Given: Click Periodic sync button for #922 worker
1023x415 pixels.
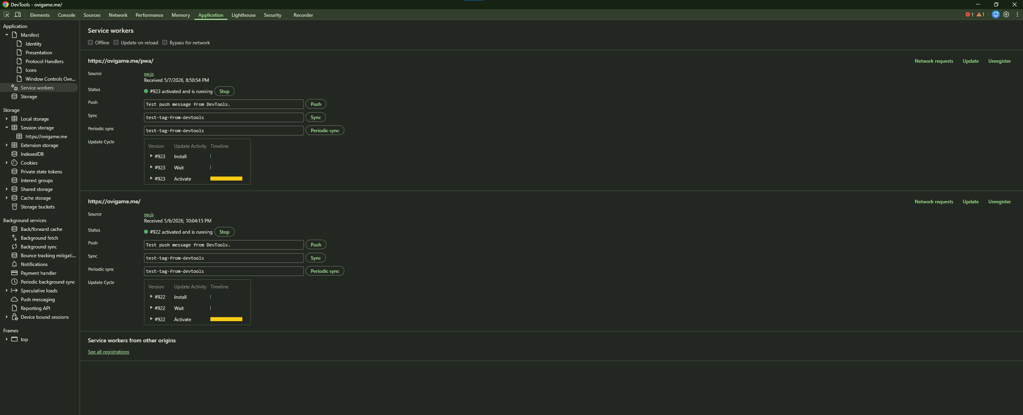Looking at the screenshot, I should click(325, 271).
